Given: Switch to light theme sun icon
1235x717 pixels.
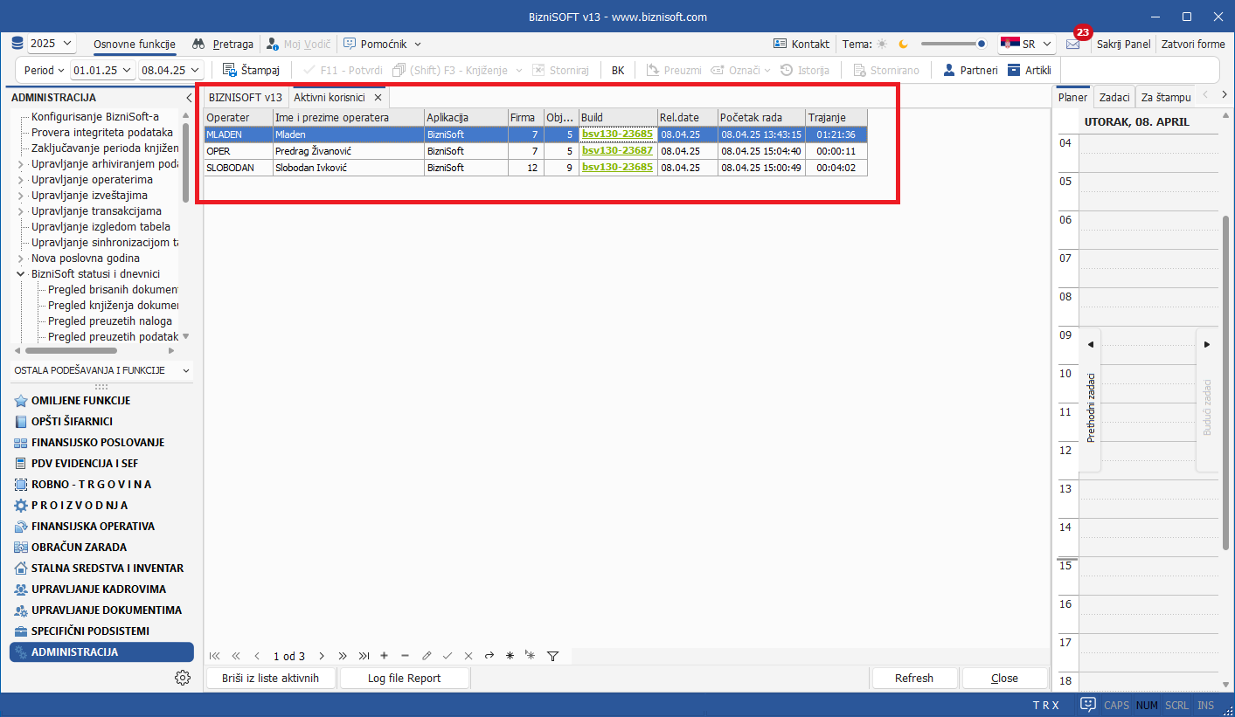Looking at the screenshot, I should 882,44.
